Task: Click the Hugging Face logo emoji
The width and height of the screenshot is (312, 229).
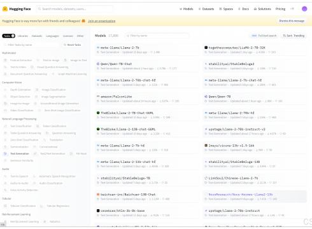Action: [5, 9]
